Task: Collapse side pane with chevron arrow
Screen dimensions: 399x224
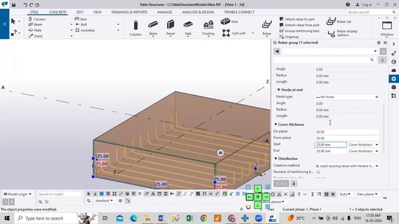Action: coord(393,44)
